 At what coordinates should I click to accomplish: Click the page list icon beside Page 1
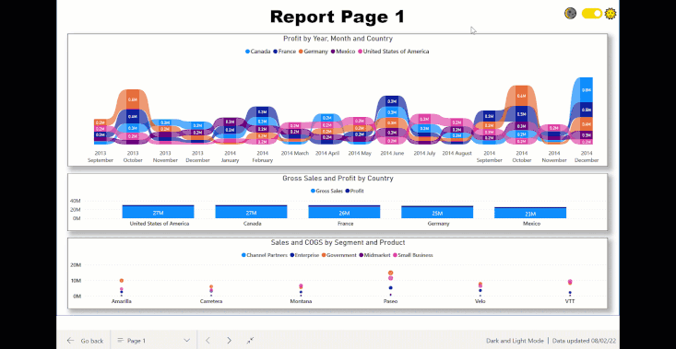120,341
